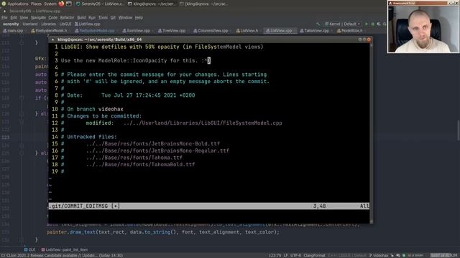This screenshot has width=460, height=258.
Task: Click the LF line separator indicator
Action: [285, 255]
